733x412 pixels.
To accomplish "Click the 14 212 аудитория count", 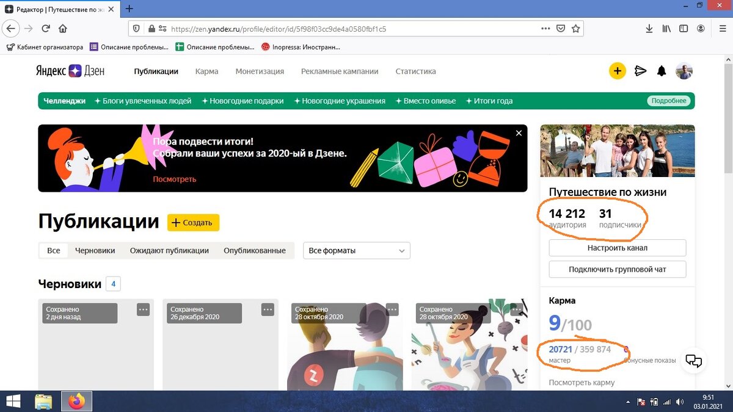I will click(x=567, y=214).
